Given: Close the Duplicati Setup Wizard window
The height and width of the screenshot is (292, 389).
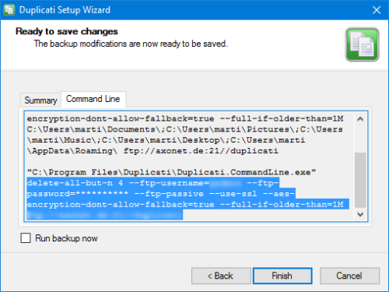Looking at the screenshot, I should [377, 10].
